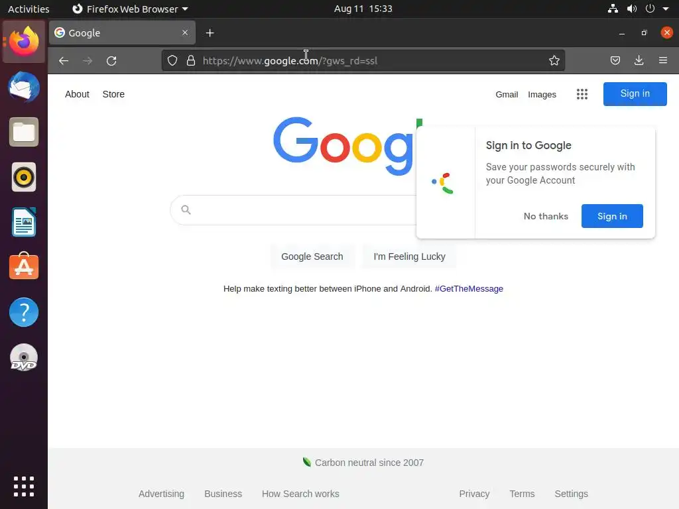This screenshot has width=679, height=509.
Task: Open the Firefox downloads panel
Action: [639, 60]
